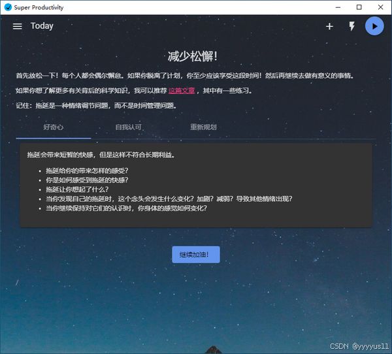Select bullet 你是如何感受到拖延的快感?
This screenshot has width=392, height=354.
87,180
